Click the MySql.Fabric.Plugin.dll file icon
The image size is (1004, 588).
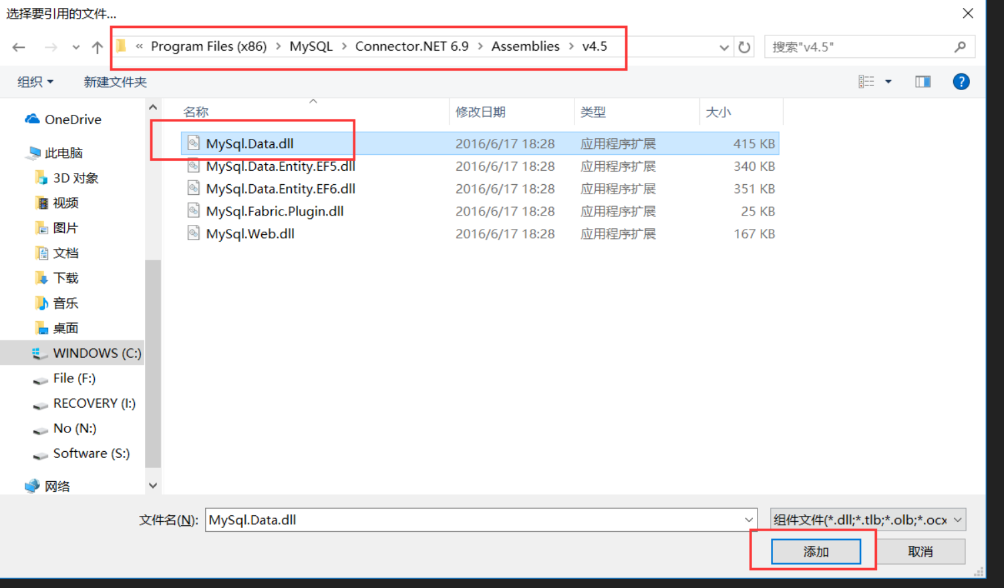pos(193,211)
